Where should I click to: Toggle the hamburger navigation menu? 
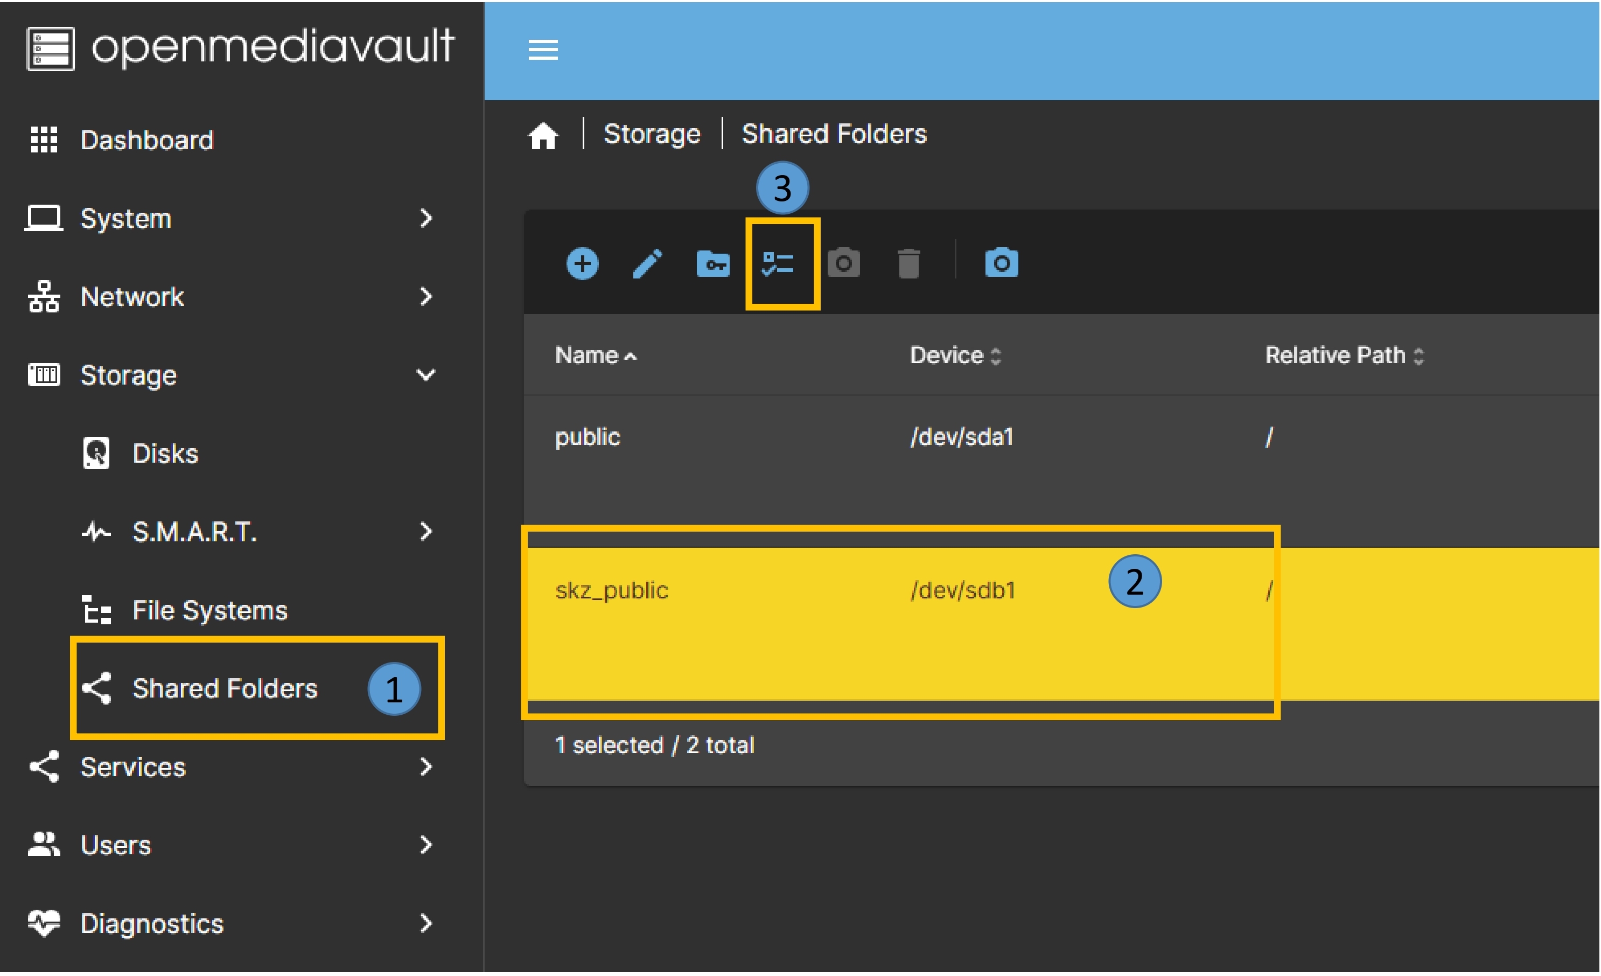tap(543, 50)
